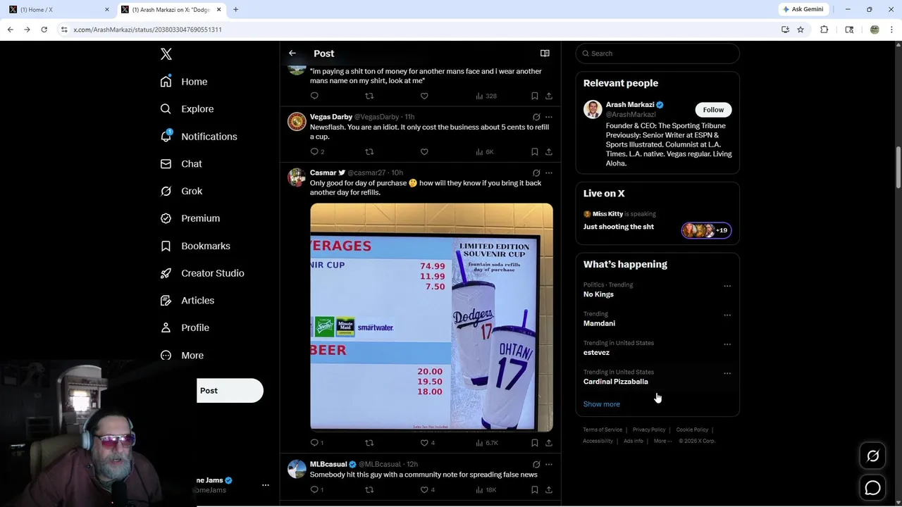Open Chrome Extensions puzzle icon
This screenshot has width=902, height=507.
point(824,30)
